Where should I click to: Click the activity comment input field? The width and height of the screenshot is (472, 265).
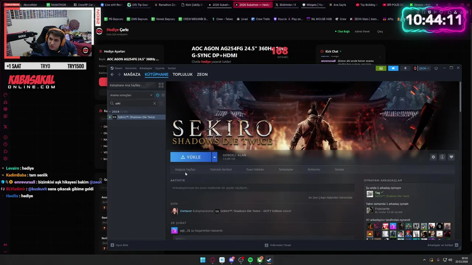tap(262, 188)
